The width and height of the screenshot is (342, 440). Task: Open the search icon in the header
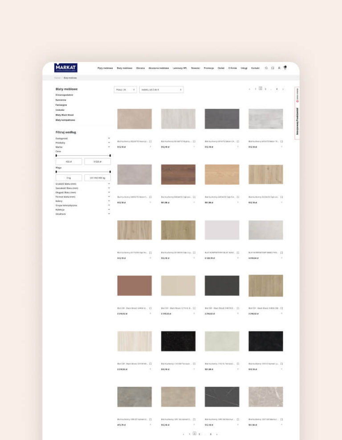[x=266, y=68]
